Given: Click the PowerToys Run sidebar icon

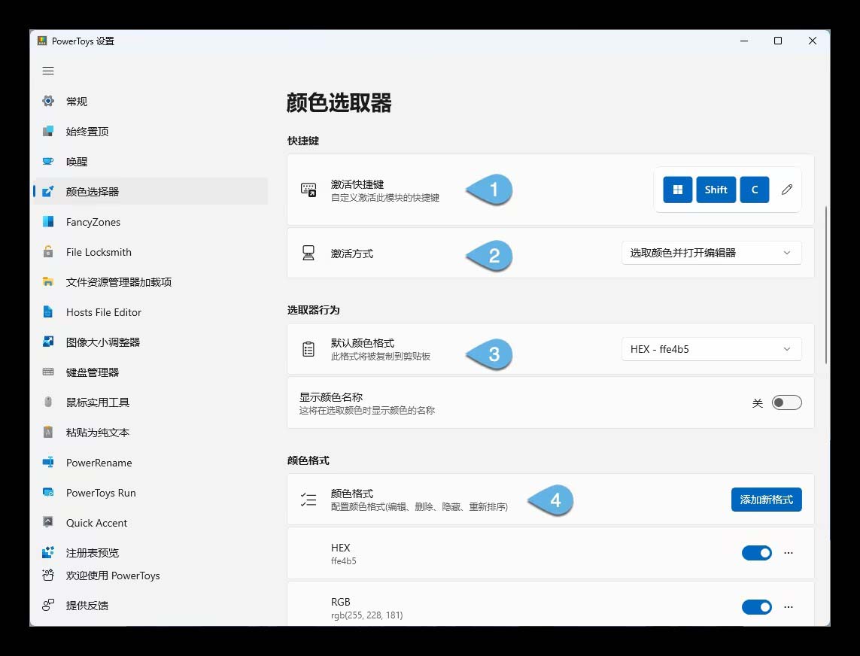Looking at the screenshot, I should pos(48,493).
